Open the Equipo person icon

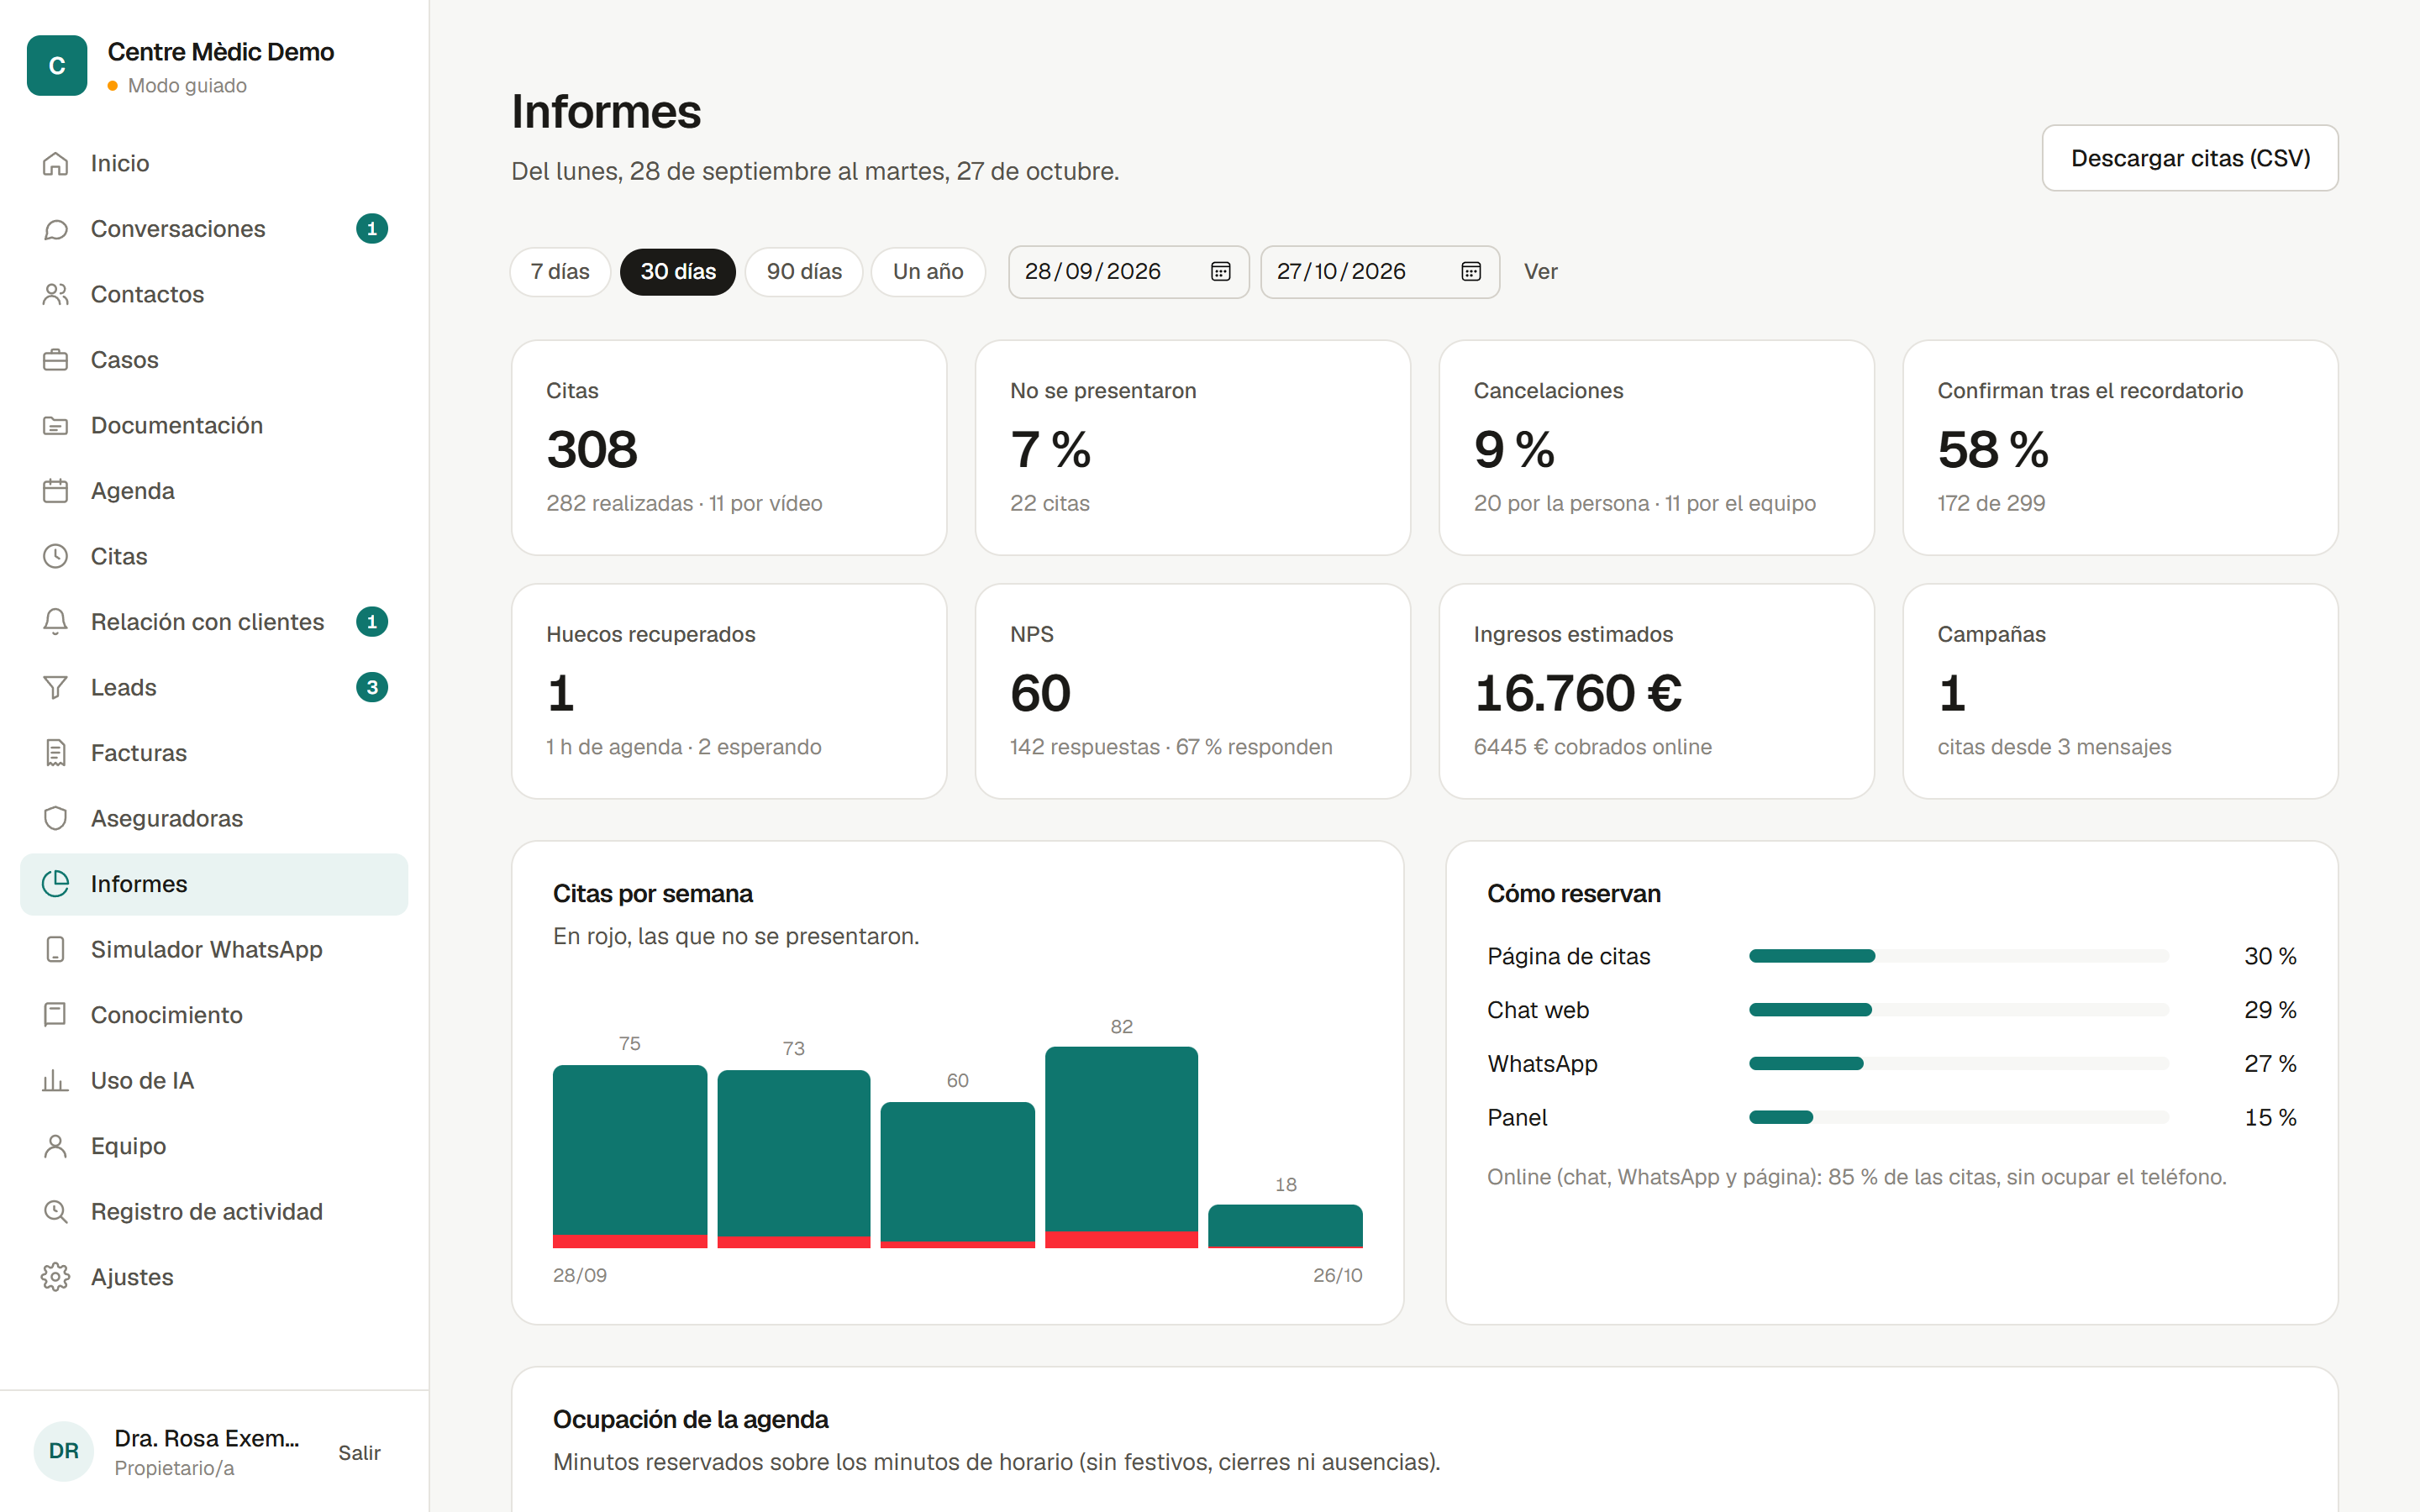point(56,1146)
